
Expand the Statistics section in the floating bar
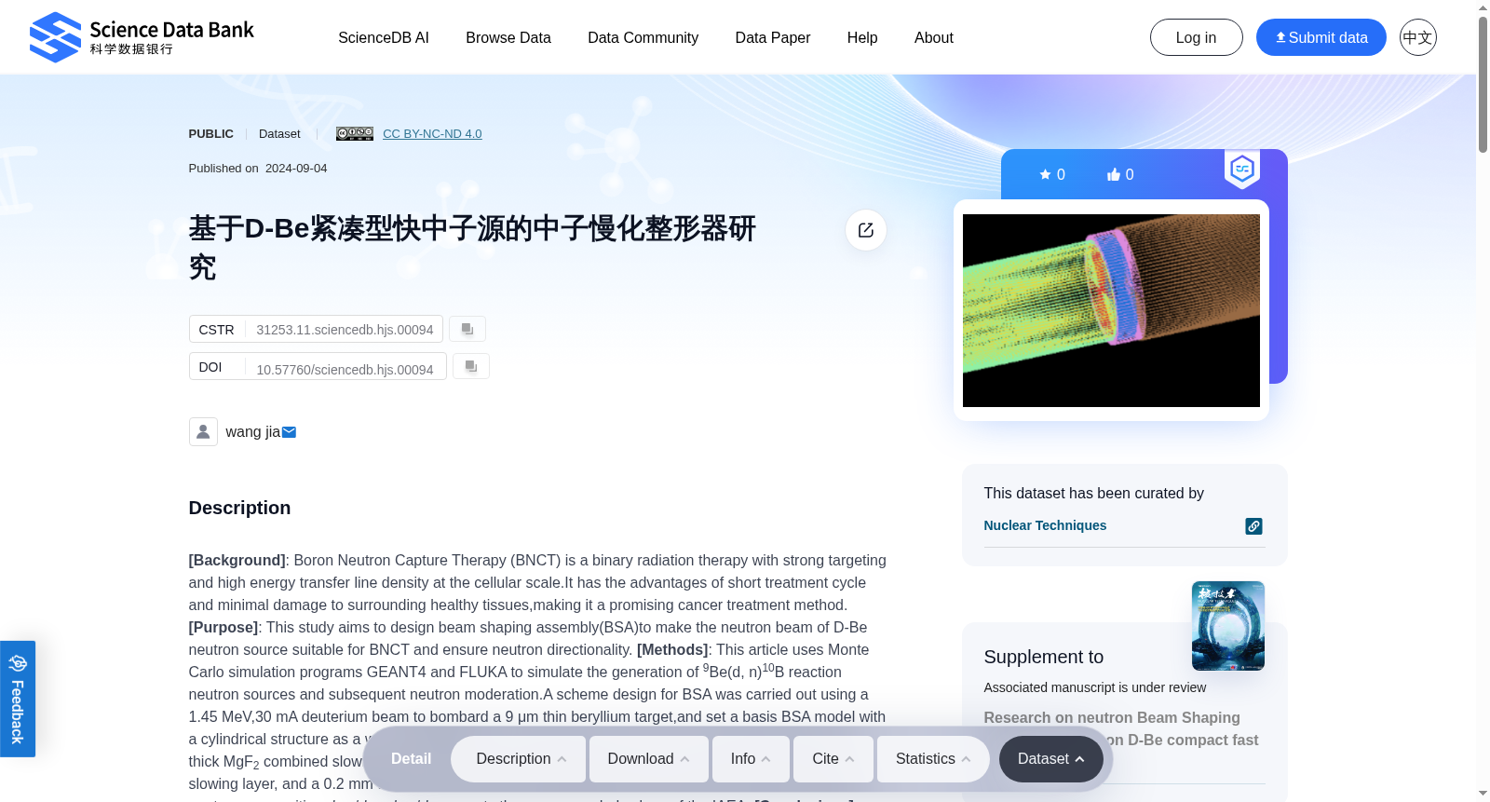[x=933, y=759]
